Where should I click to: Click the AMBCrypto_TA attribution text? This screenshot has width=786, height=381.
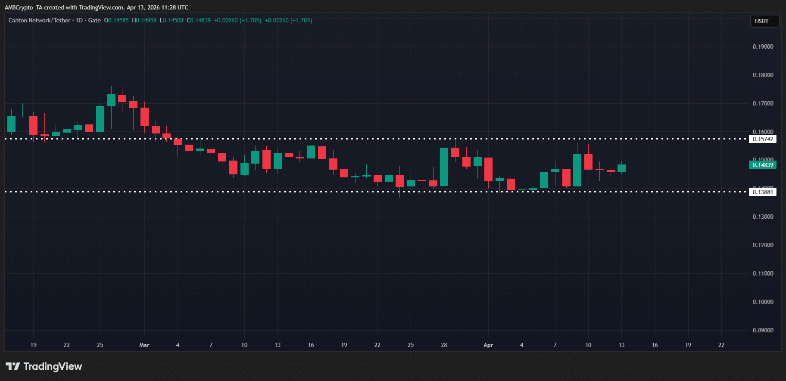point(23,7)
